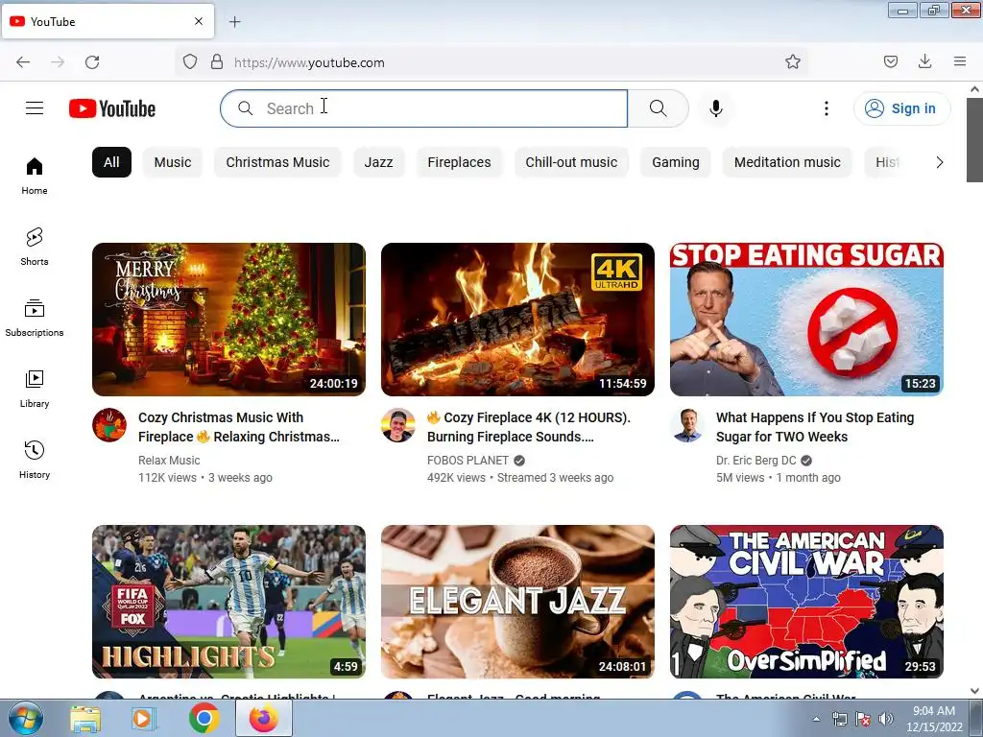
Task: Click the search magnifier button
Action: pyautogui.click(x=659, y=108)
